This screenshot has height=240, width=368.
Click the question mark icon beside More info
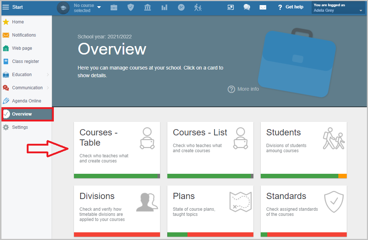tap(231, 89)
